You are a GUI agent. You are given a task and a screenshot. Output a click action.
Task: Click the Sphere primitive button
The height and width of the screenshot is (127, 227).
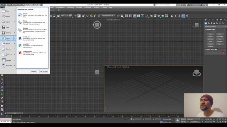tap(210, 37)
